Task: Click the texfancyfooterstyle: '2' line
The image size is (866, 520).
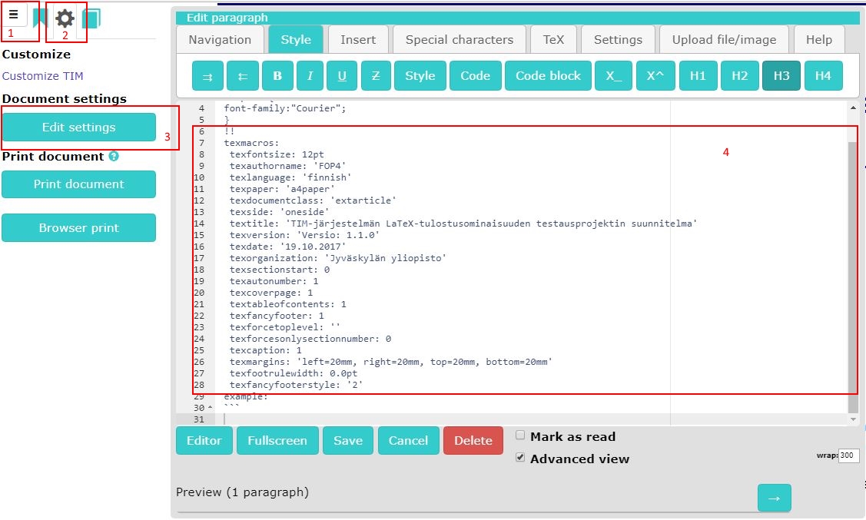Action: click(296, 386)
